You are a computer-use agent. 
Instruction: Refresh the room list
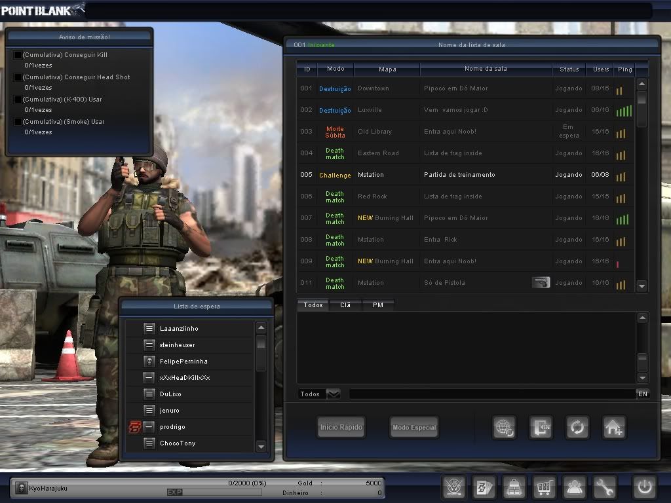click(577, 427)
